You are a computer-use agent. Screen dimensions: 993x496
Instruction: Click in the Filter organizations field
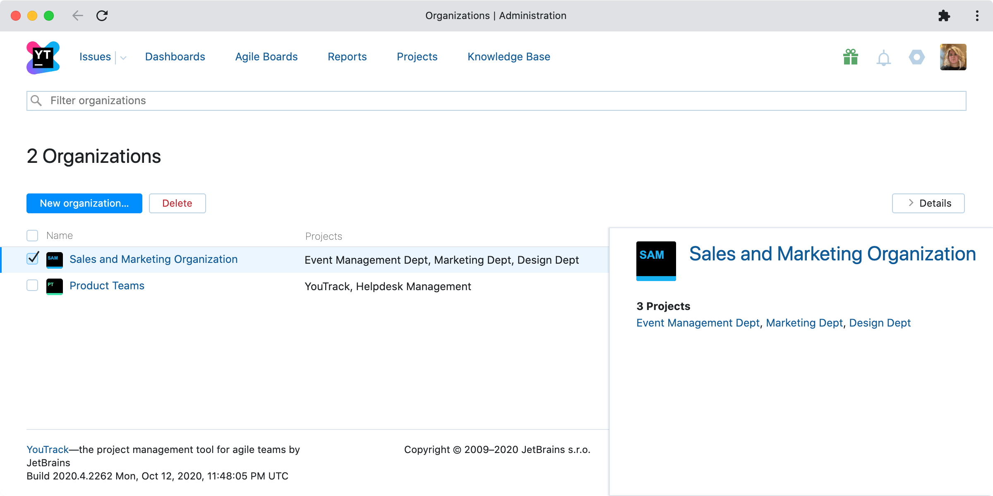(496, 101)
